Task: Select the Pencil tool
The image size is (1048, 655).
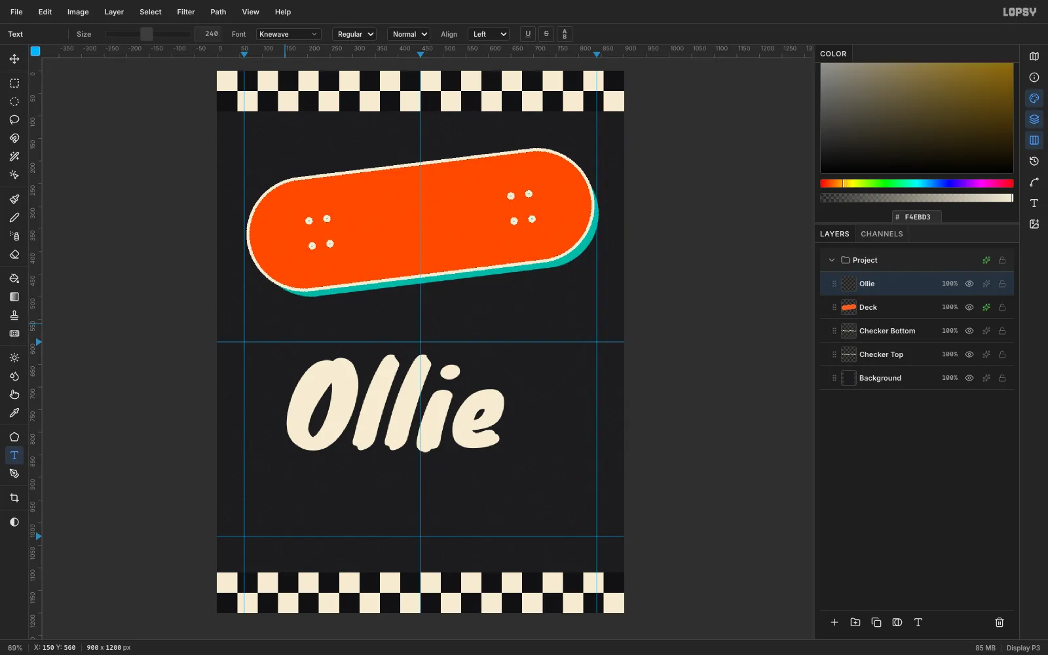Action: click(x=14, y=217)
